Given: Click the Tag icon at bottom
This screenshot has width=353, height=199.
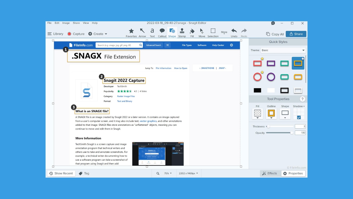Looking at the screenshot, I should click(x=81, y=173).
